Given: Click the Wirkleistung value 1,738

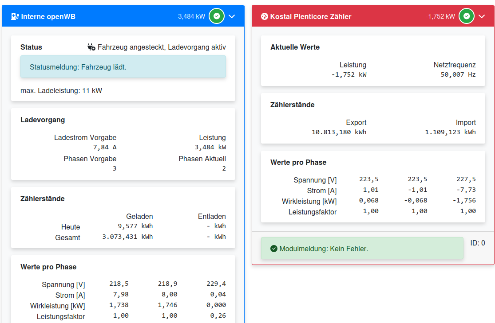Looking at the screenshot, I should [x=119, y=305].
